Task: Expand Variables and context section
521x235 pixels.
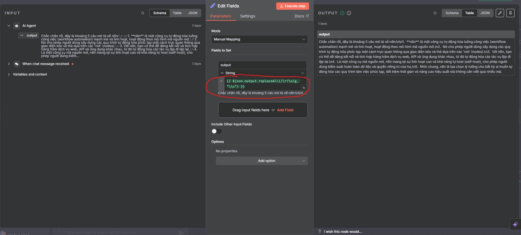Action: click(x=9, y=74)
